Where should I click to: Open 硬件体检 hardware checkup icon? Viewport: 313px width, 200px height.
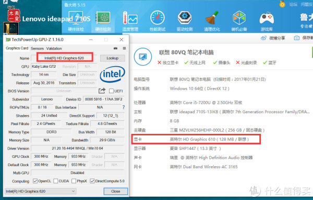tap(76, 21)
